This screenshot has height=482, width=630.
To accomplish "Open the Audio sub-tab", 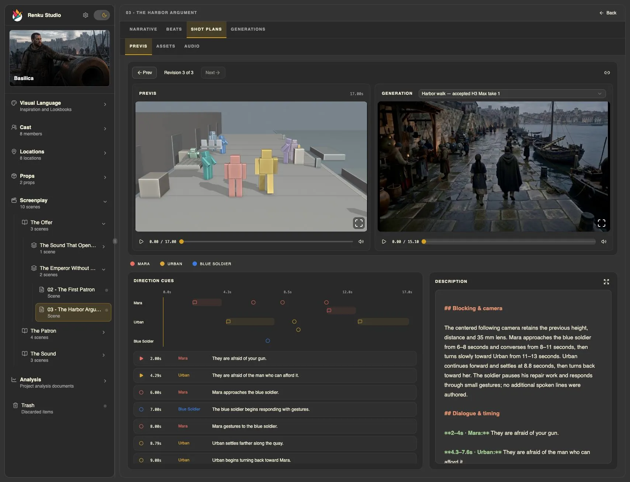I will pyautogui.click(x=192, y=46).
